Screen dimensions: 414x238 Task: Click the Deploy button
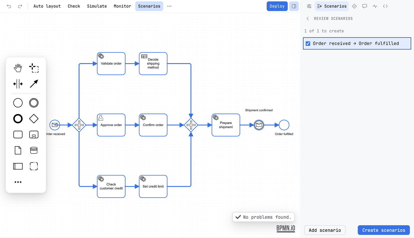coord(277,6)
